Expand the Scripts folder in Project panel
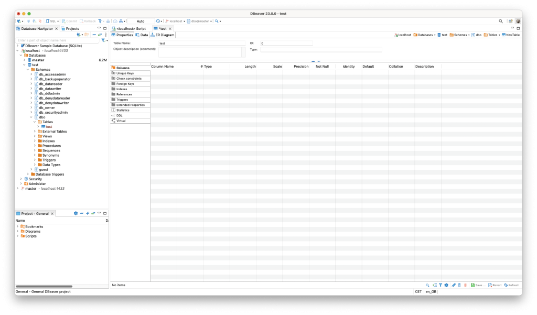This screenshot has height=315, width=537. click(17, 236)
